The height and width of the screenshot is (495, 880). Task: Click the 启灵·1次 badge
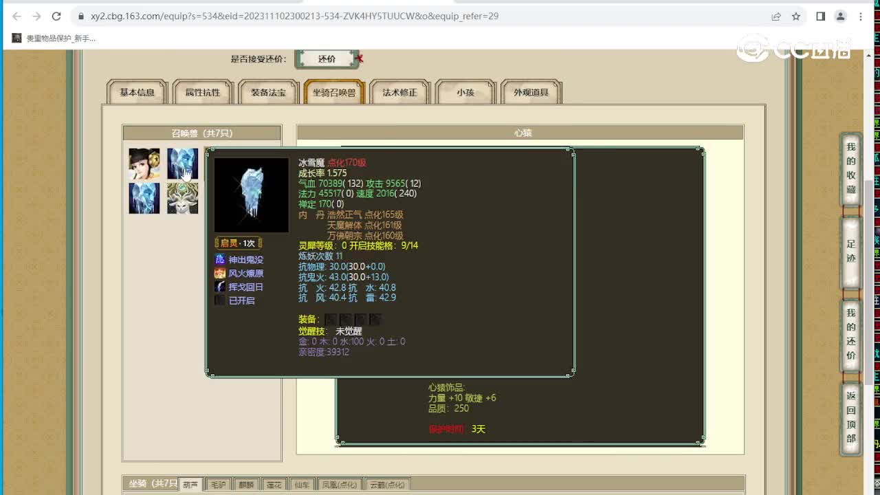[239, 243]
